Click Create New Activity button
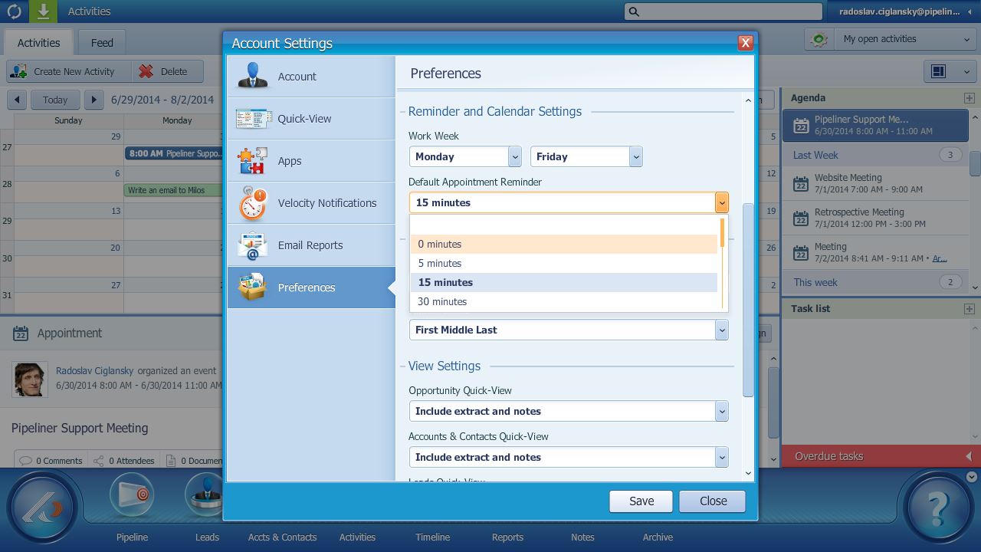This screenshot has width=981, height=552. pyautogui.click(x=70, y=71)
